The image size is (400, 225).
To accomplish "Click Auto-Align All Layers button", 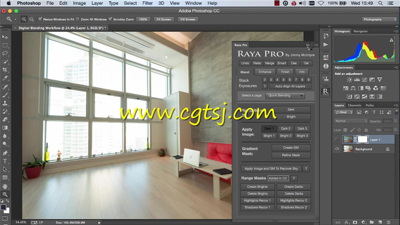I will point(290,86).
